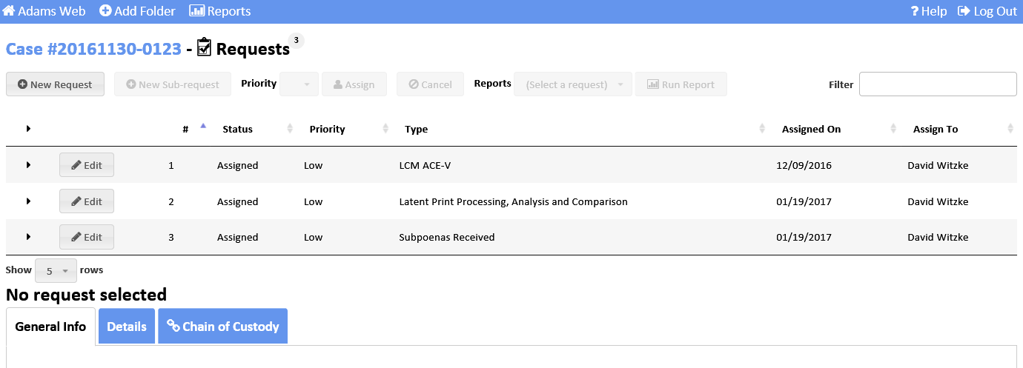Click the Add Folder plus icon
This screenshot has width=1023, height=368.
pyautogui.click(x=105, y=11)
